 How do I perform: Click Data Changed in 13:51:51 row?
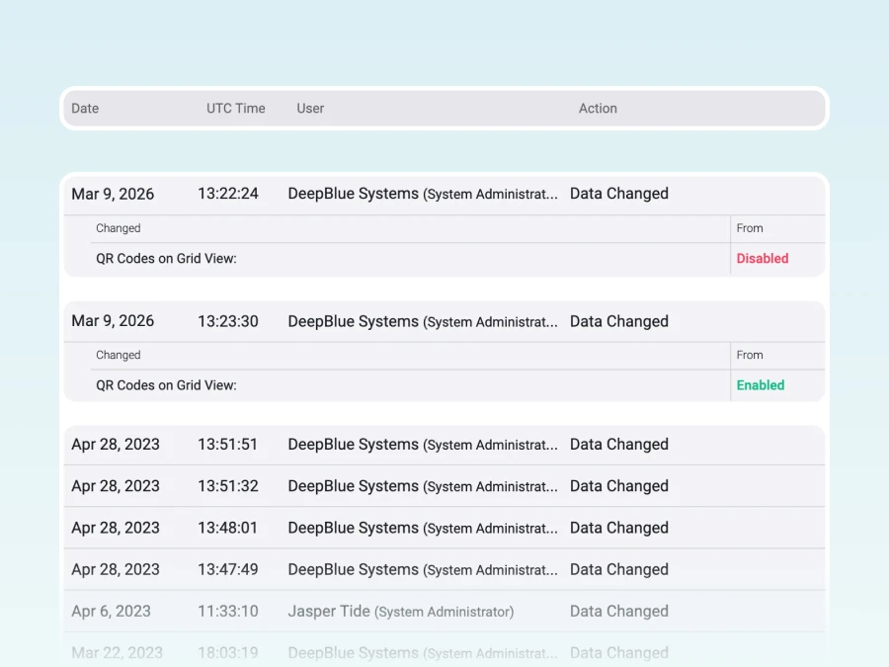click(619, 445)
